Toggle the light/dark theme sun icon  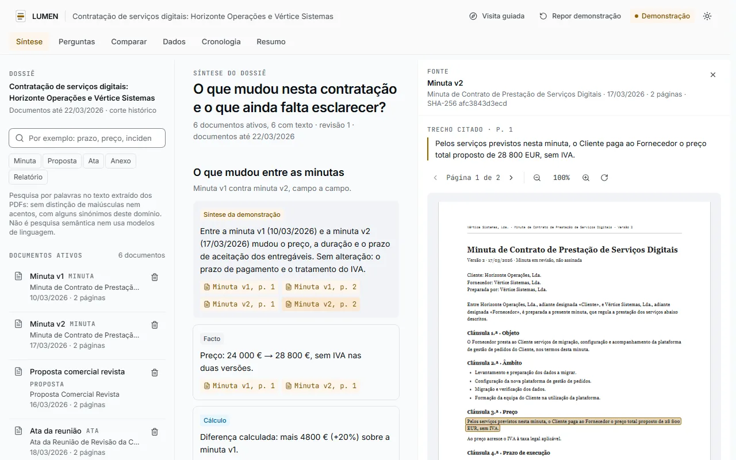point(707,16)
